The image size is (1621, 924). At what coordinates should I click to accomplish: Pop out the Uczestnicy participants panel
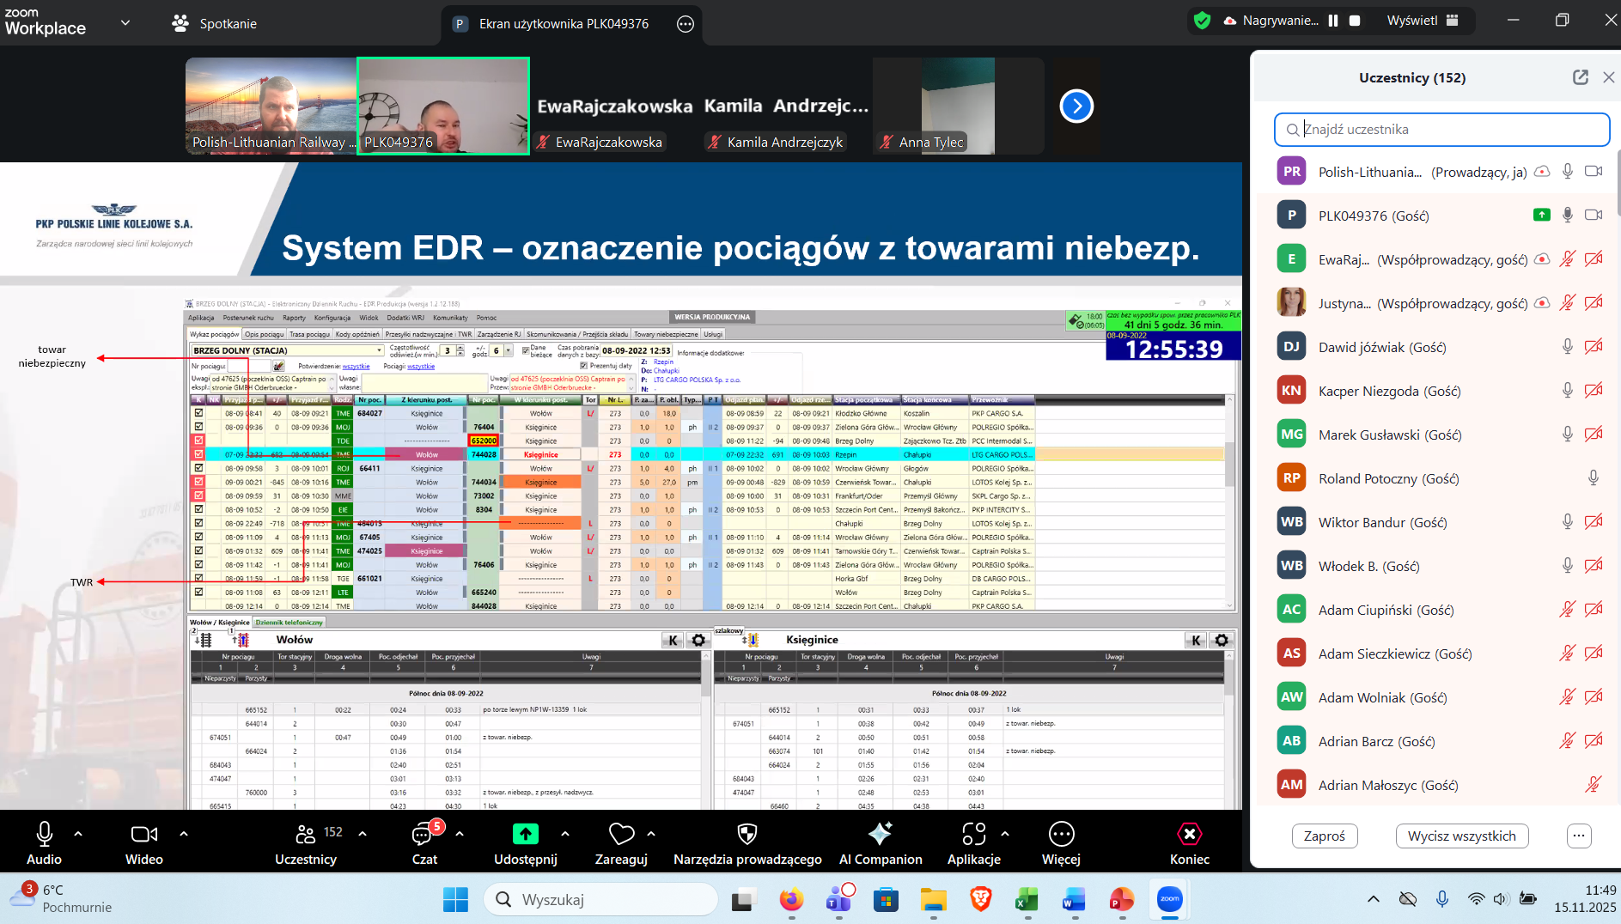coord(1580,77)
